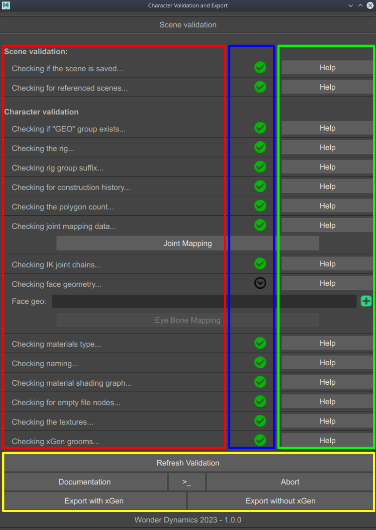
Task: Open Help for IK joint chains
Action: 327,264
